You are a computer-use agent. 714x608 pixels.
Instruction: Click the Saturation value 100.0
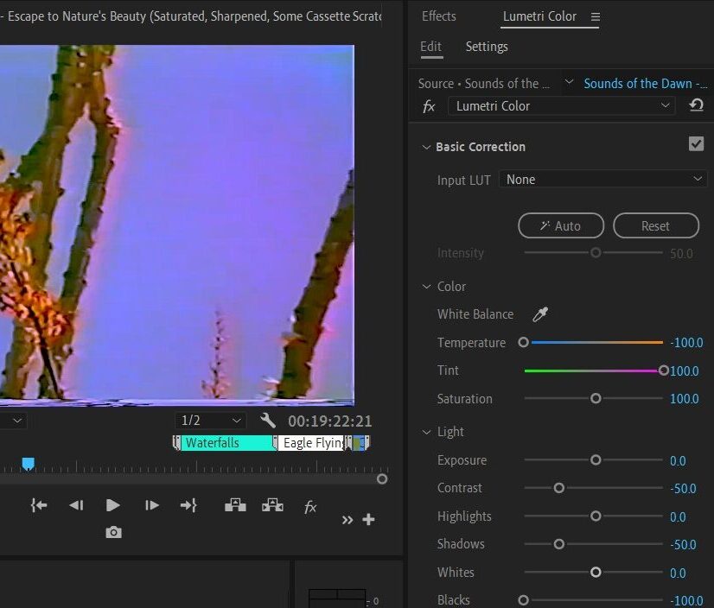684,399
